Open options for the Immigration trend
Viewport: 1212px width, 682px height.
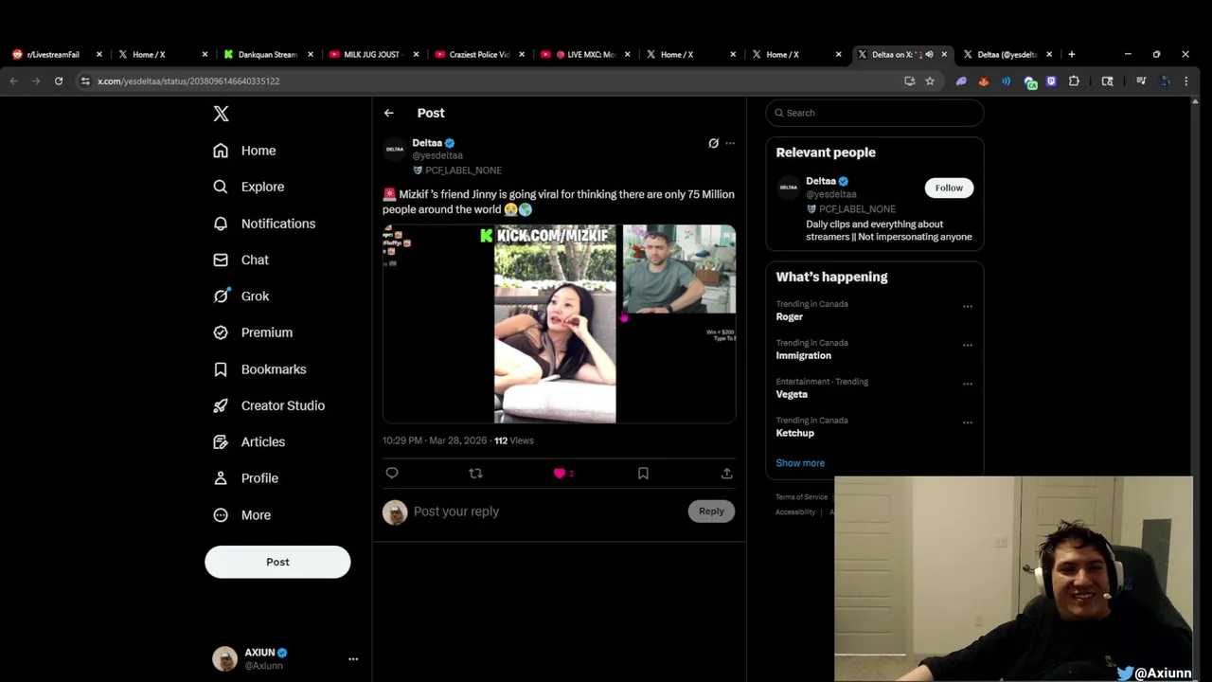pyautogui.click(x=968, y=345)
